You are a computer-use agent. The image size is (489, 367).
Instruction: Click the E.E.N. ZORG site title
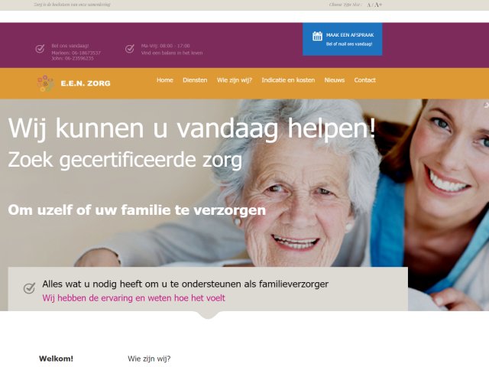86,83
